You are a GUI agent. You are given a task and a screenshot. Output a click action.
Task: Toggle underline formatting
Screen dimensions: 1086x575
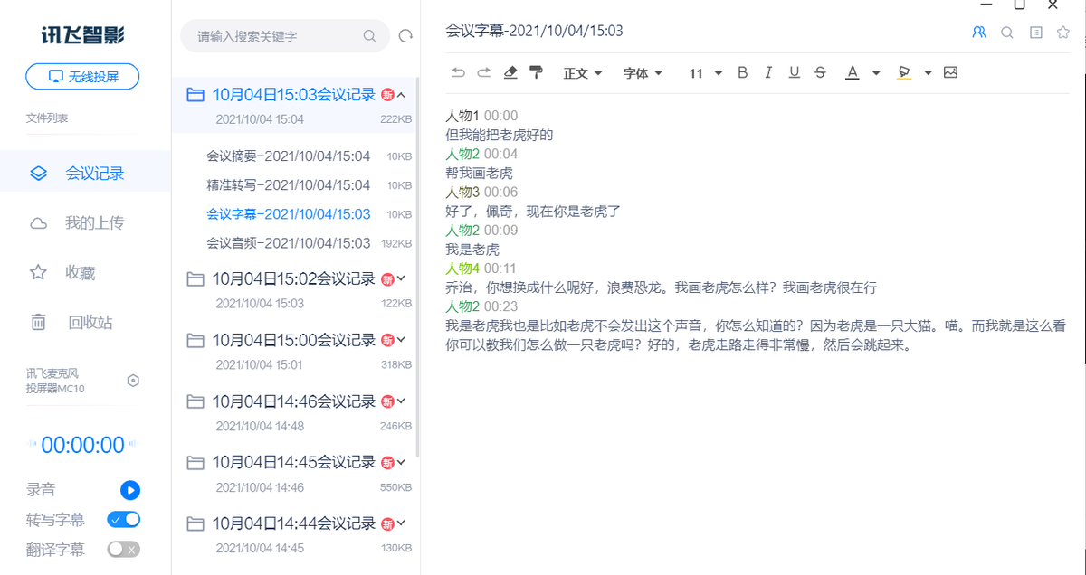[795, 72]
